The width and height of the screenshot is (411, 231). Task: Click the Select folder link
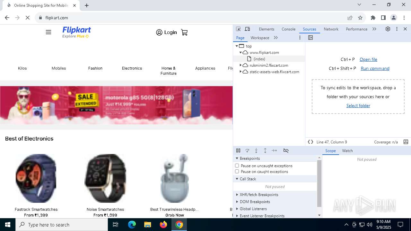click(x=358, y=106)
